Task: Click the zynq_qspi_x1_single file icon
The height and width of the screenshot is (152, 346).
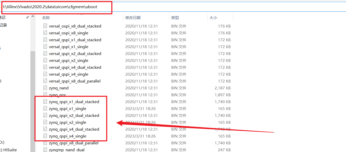Action: [x=45, y=108]
